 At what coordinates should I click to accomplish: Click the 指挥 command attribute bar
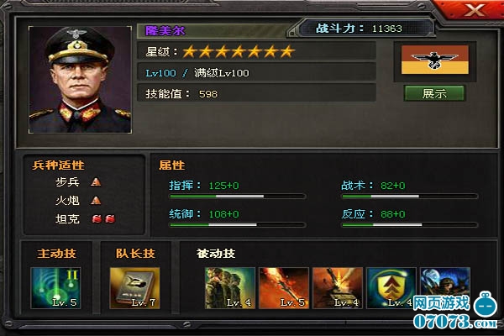tap(237, 196)
